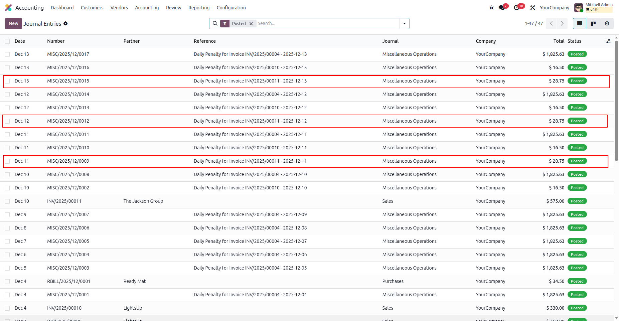Select the list view icon
The image size is (619, 321).
point(580,23)
